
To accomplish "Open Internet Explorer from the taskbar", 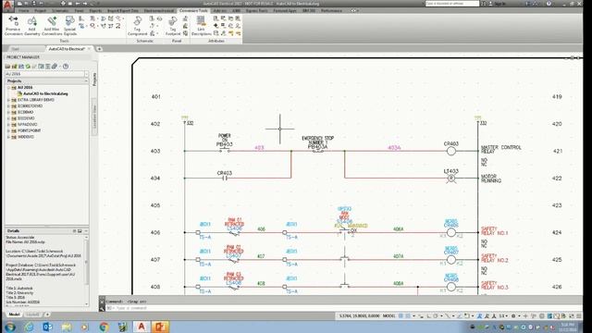I will coord(29,327).
